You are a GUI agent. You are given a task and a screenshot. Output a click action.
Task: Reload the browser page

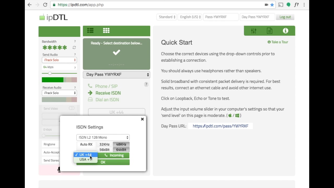(x=45, y=5)
